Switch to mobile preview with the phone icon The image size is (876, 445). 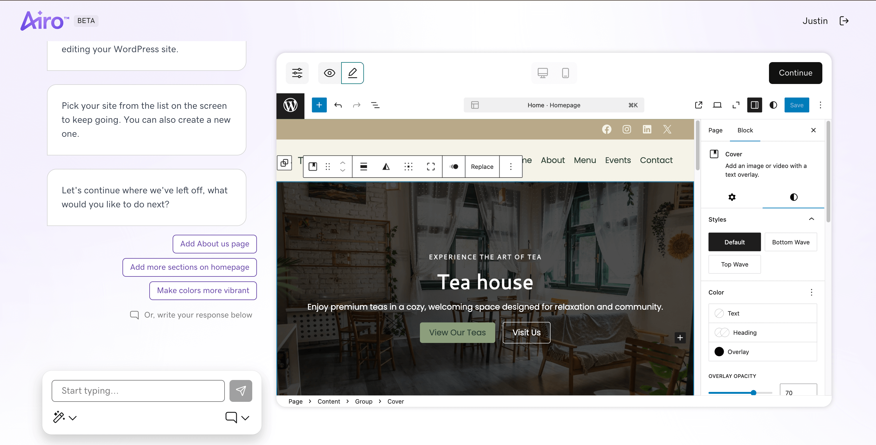coord(565,73)
